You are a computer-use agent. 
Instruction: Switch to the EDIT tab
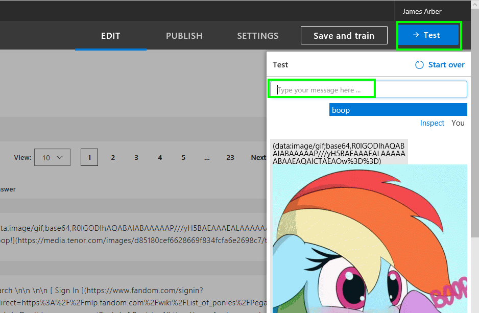pyautogui.click(x=111, y=36)
